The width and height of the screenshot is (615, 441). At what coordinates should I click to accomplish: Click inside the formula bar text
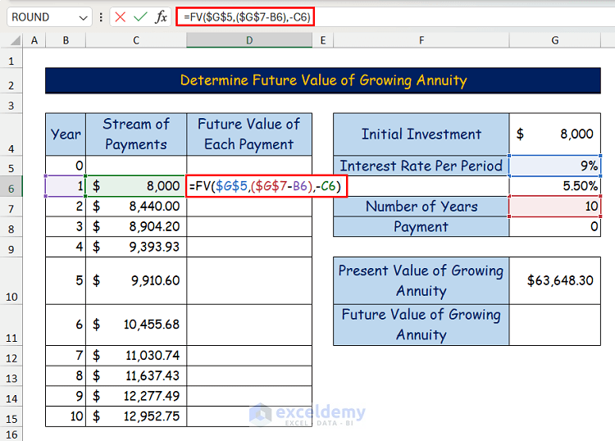click(247, 17)
